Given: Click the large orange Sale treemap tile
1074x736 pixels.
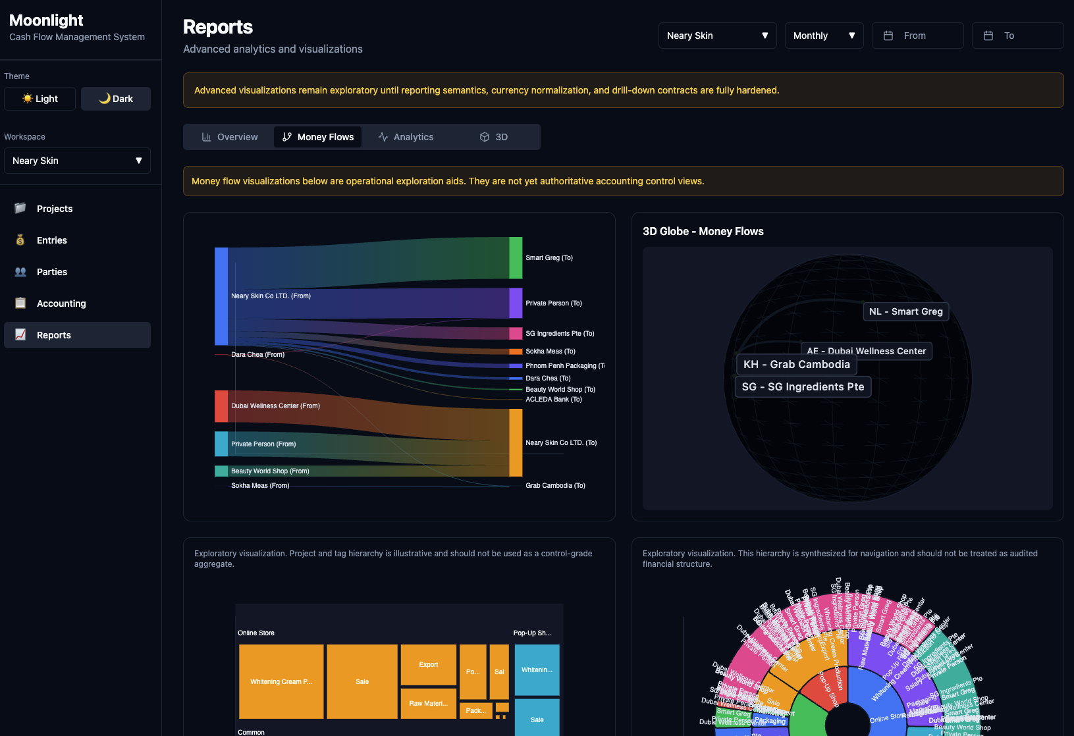Looking at the screenshot, I should click(362, 681).
